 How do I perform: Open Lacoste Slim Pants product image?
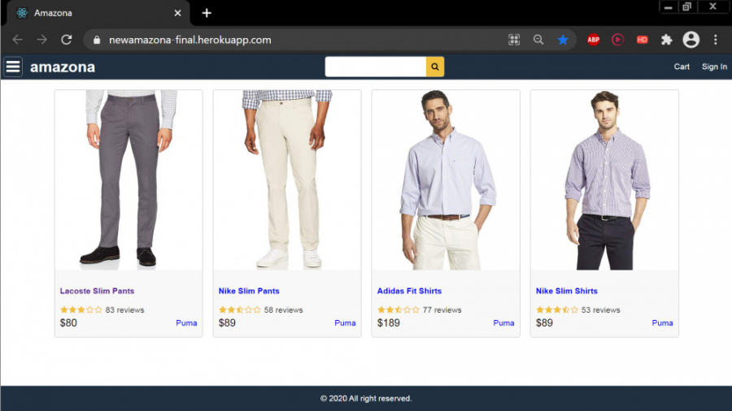(129, 180)
